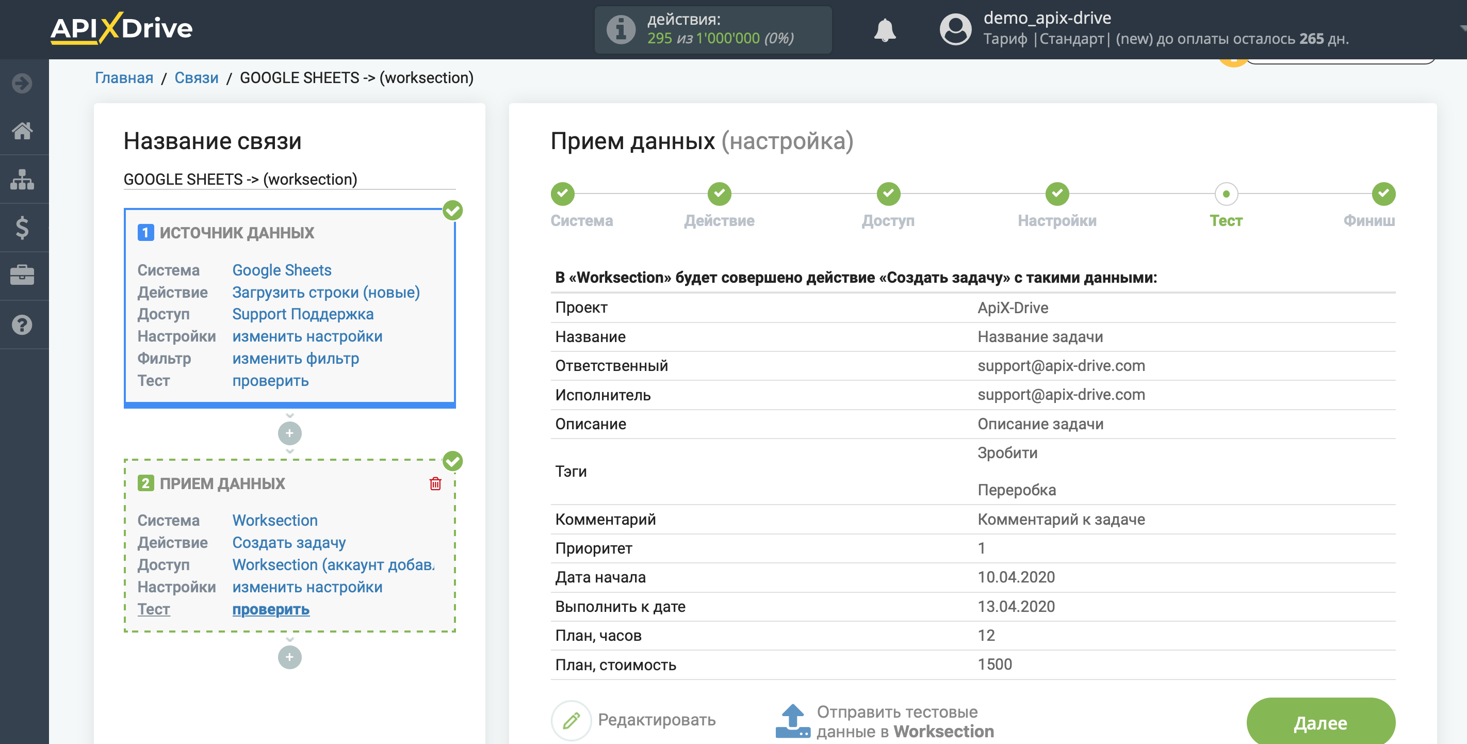Viewport: 1467px width, 744px height.
Task: Click the upload icon for sending test data
Action: [x=792, y=721]
